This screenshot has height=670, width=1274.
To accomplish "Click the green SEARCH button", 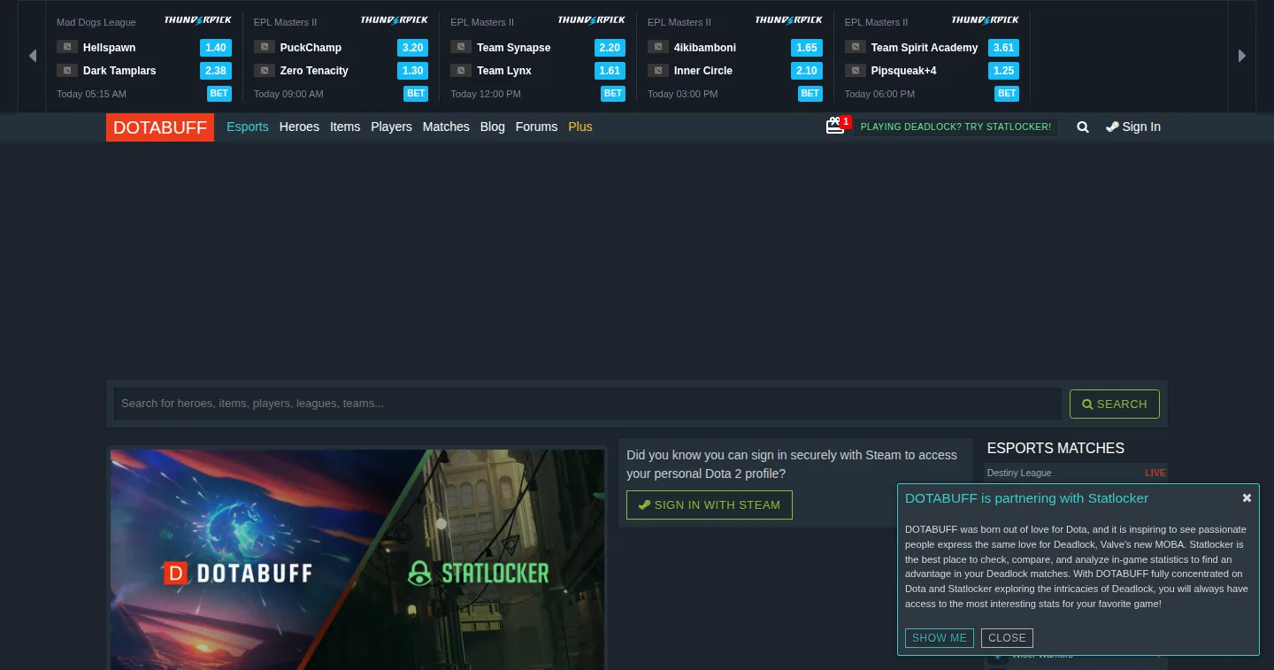I will [x=1115, y=404].
